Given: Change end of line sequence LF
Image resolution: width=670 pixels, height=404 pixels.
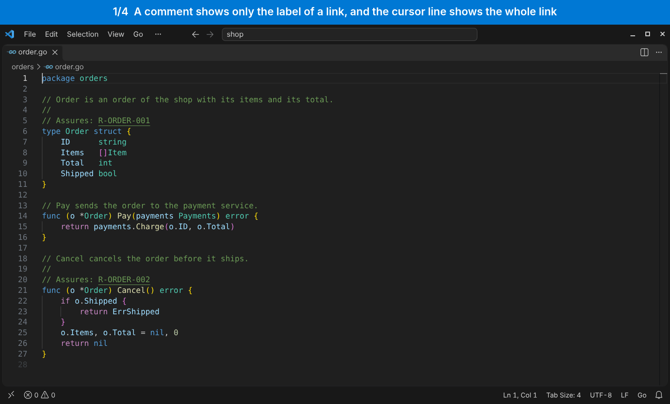Looking at the screenshot, I should [x=624, y=395].
